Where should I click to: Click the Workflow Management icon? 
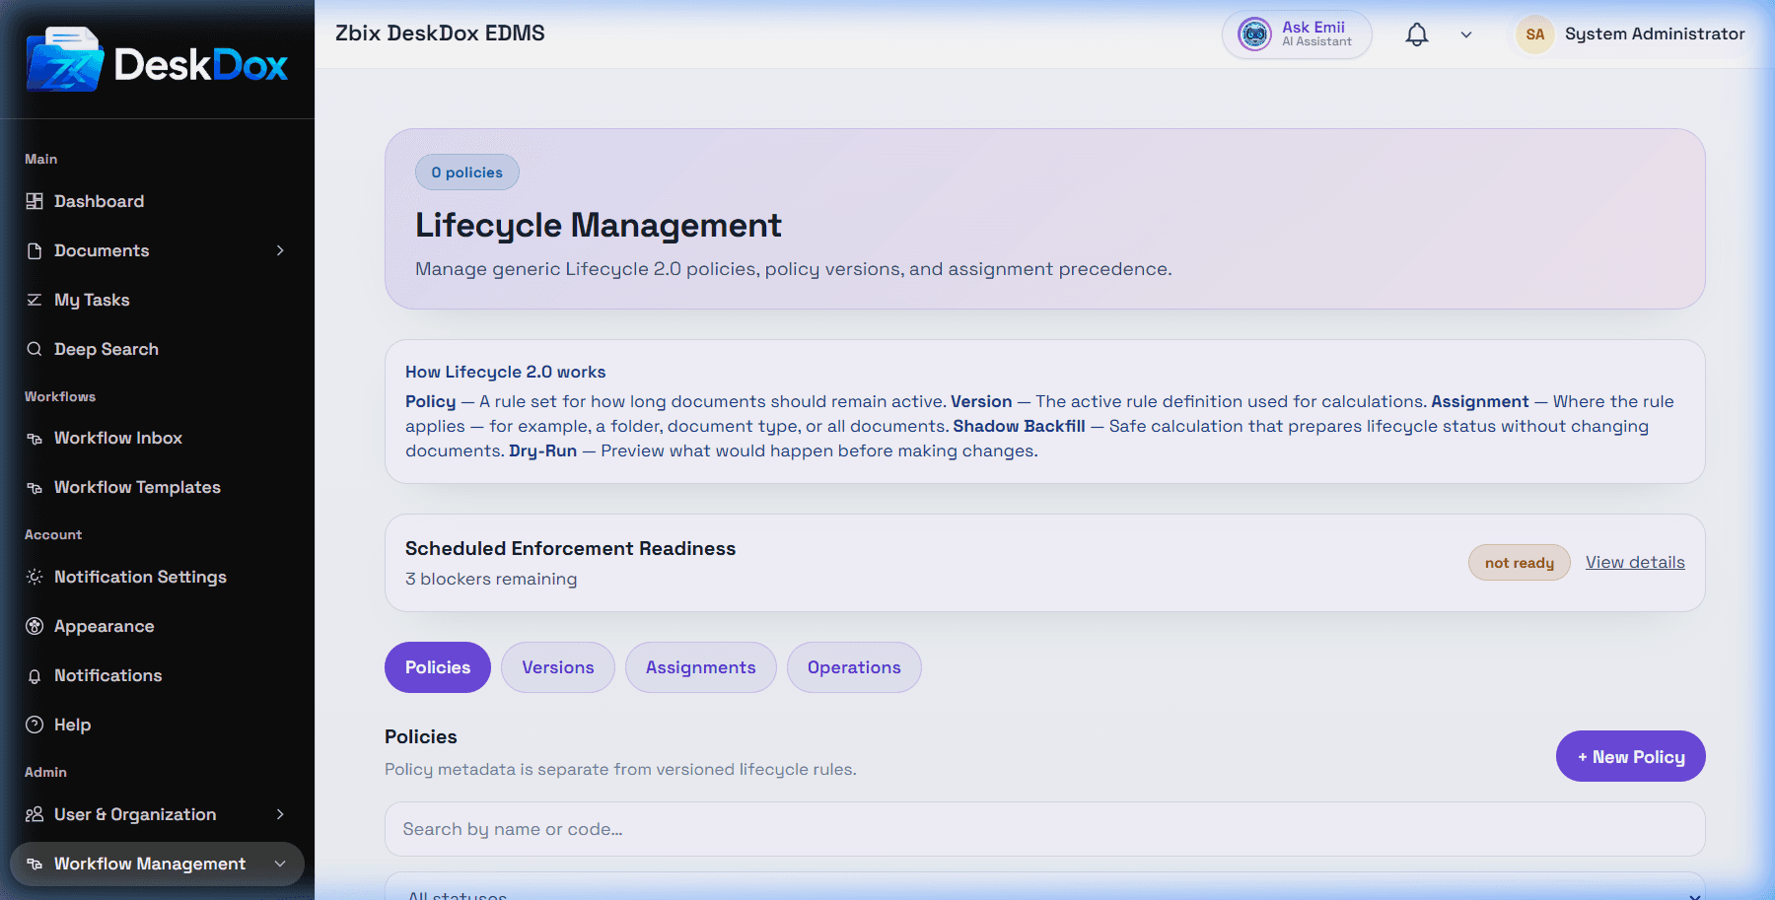pyautogui.click(x=35, y=864)
